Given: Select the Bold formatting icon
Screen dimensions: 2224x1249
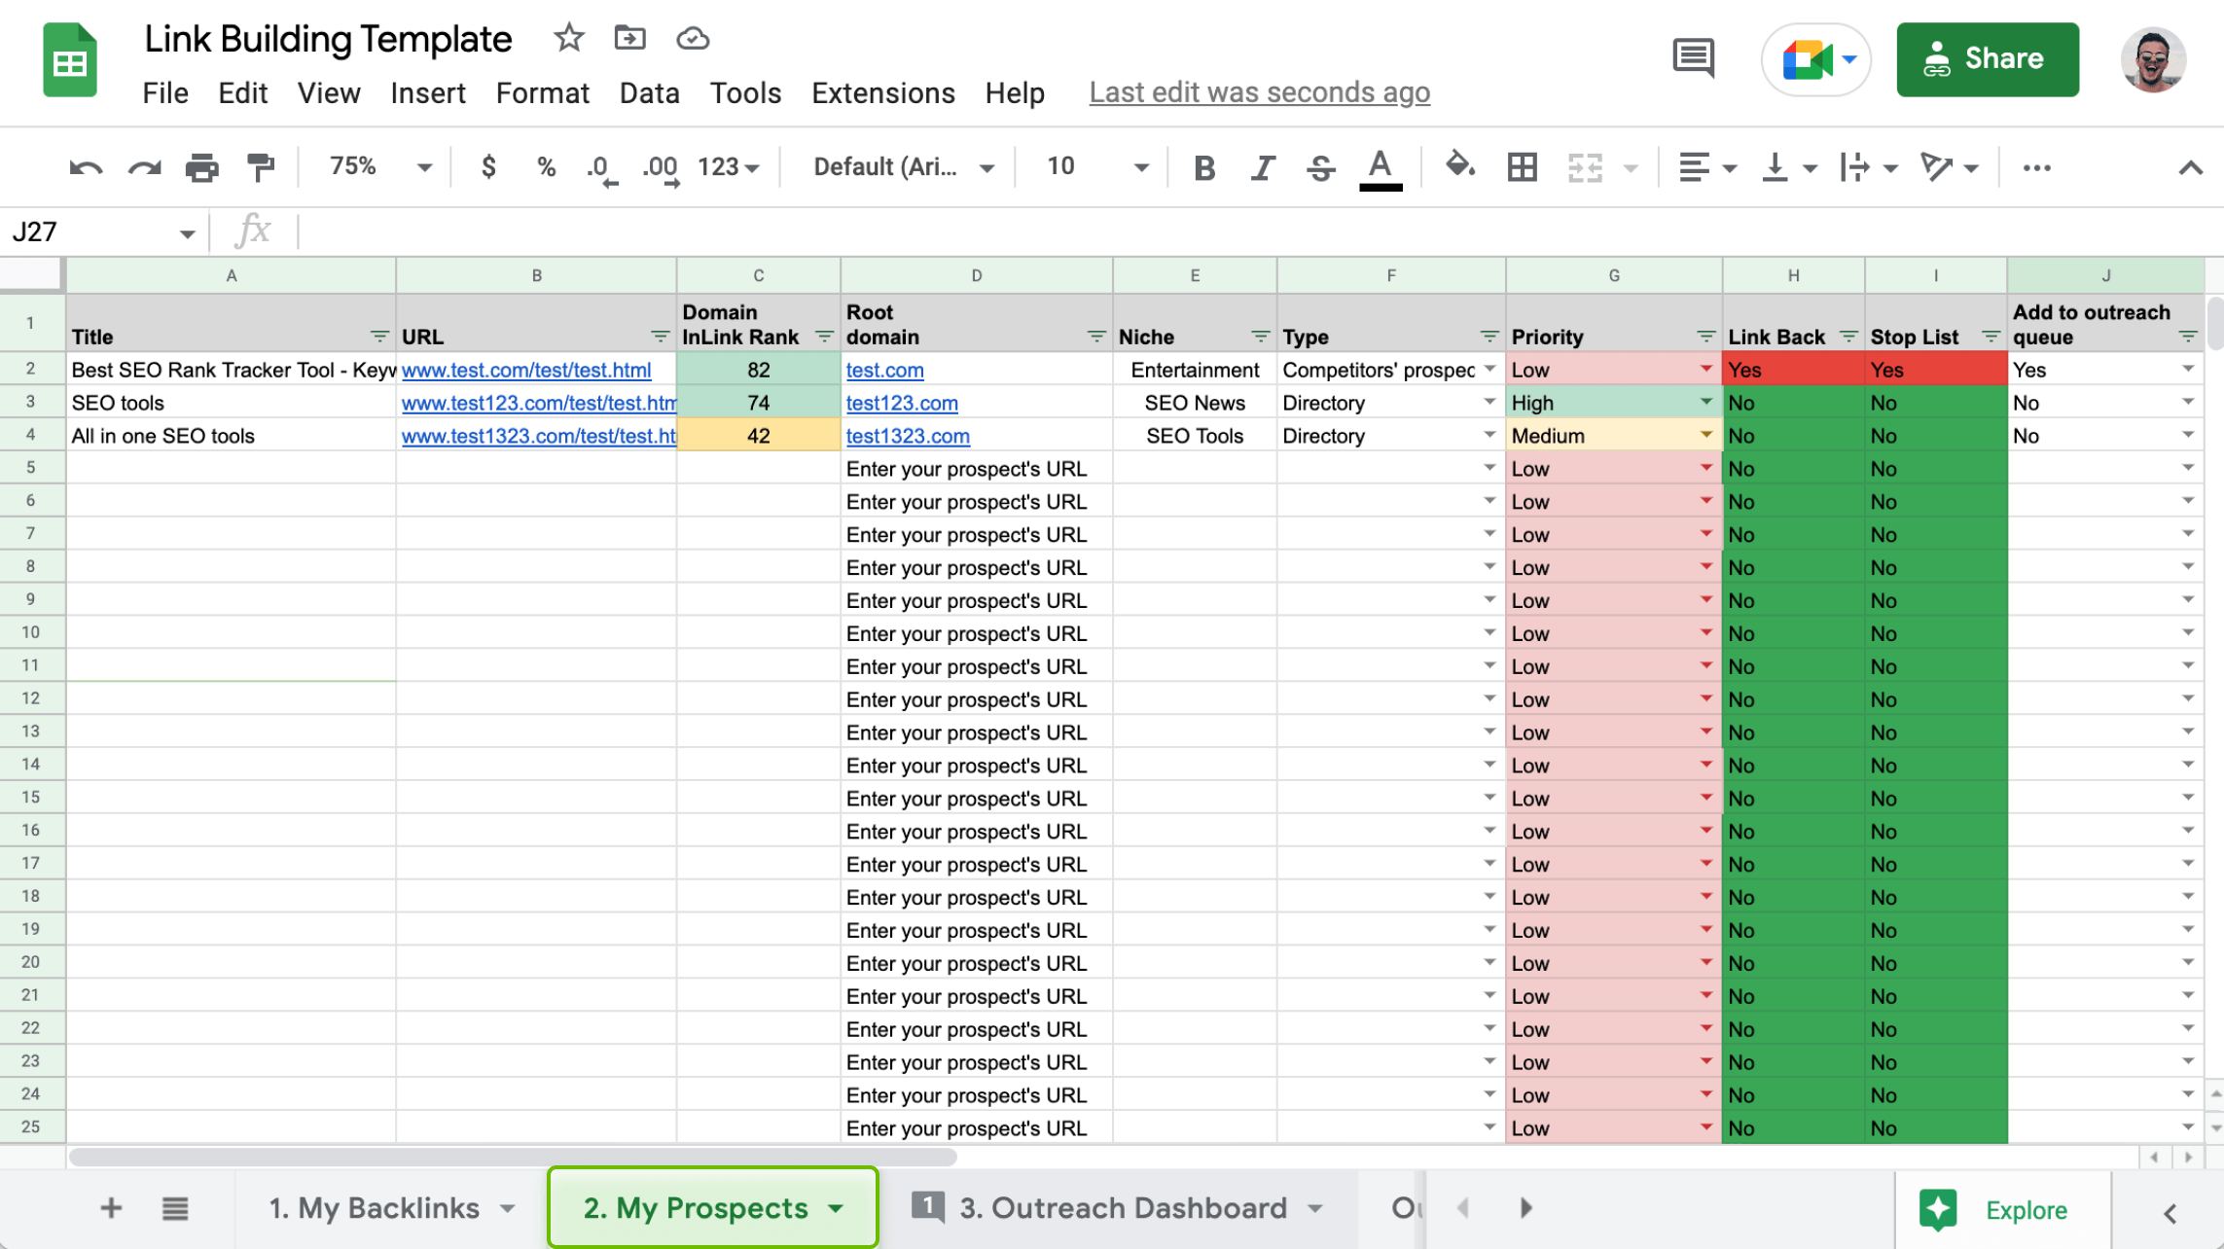Looking at the screenshot, I should click(1203, 166).
